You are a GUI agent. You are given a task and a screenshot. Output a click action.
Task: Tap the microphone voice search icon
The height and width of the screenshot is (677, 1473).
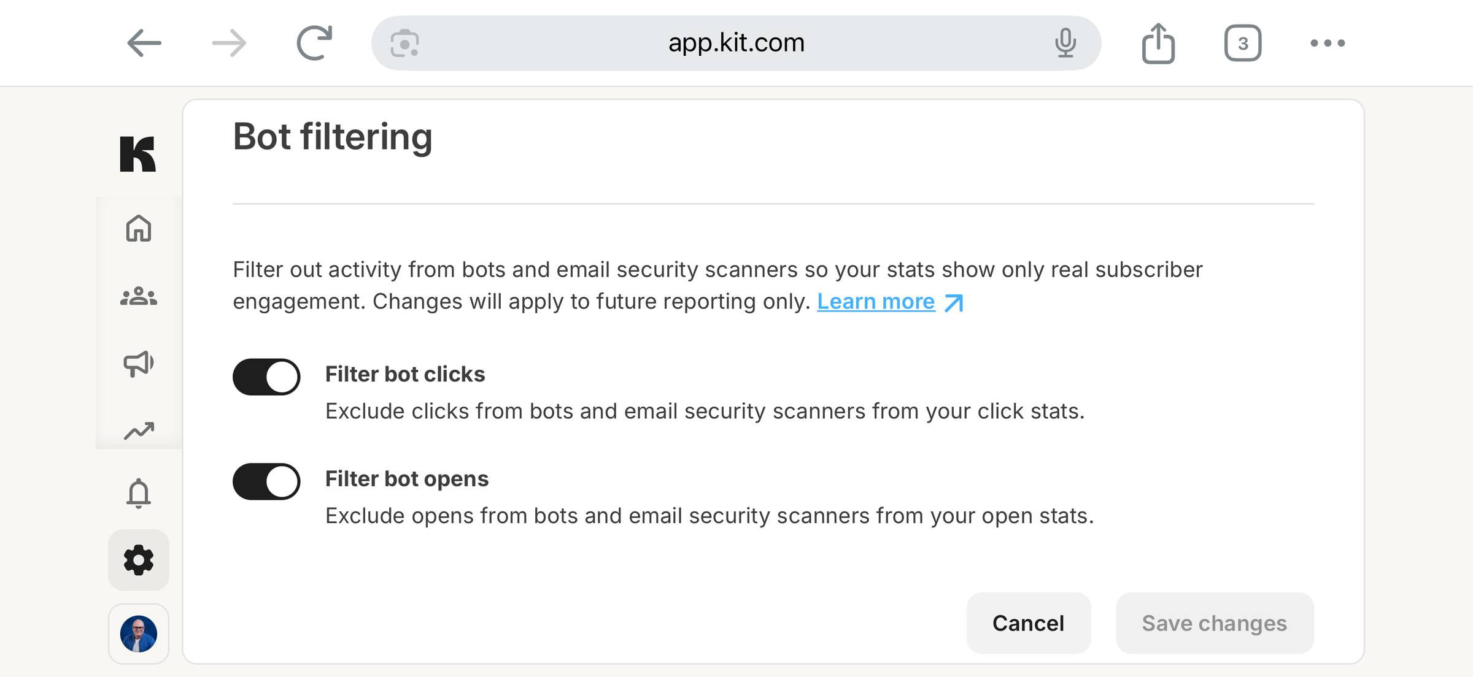point(1065,43)
